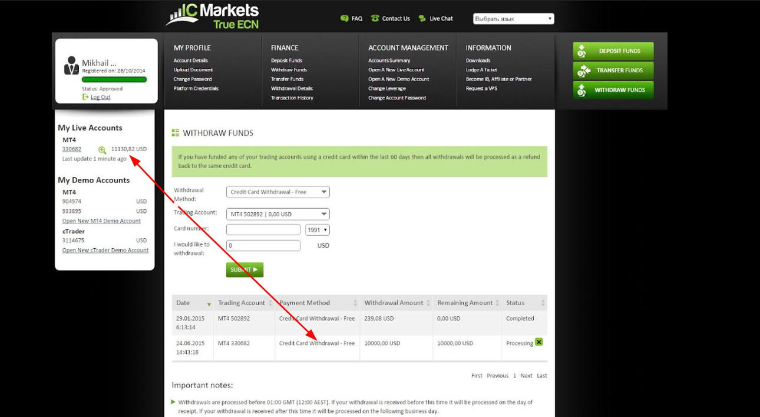Open Accounts Summary menu item
Viewport: 760px width, 417px height.
[389, 61]
